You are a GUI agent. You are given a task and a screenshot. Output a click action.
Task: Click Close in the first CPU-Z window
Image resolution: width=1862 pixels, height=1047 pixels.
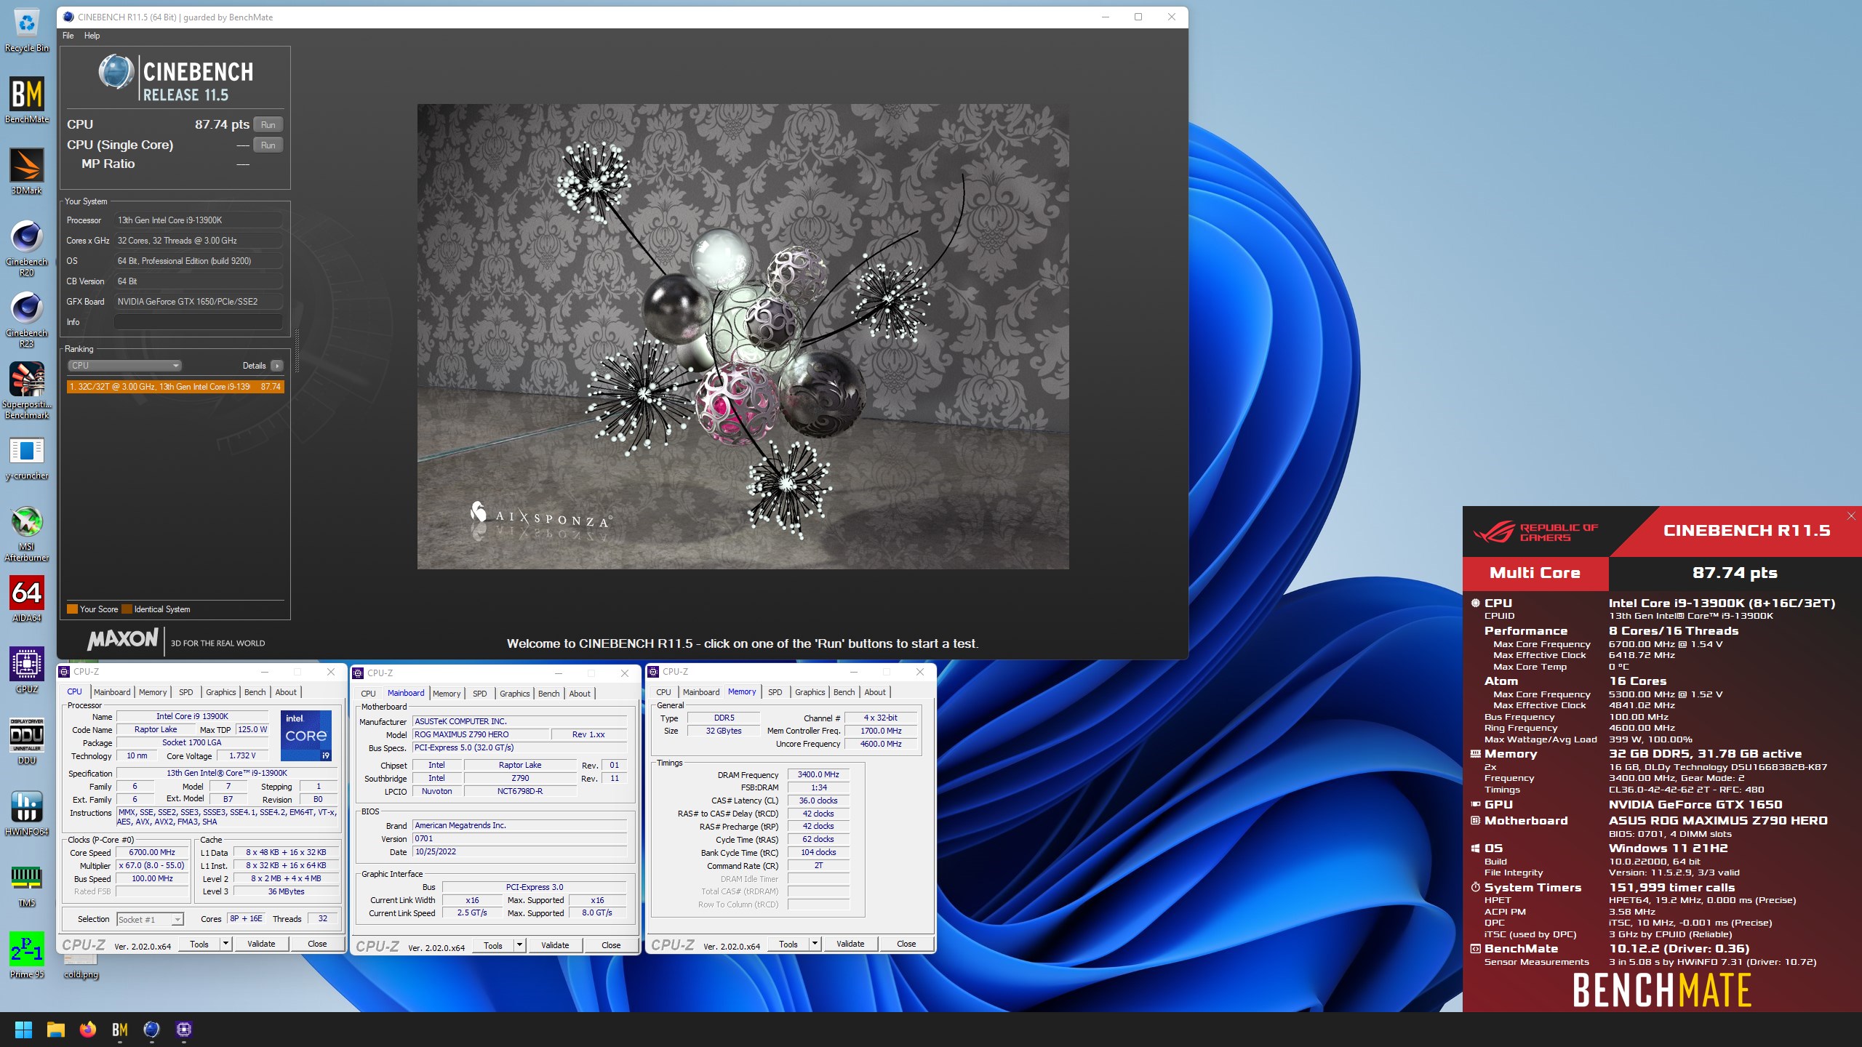click(317, 944)
